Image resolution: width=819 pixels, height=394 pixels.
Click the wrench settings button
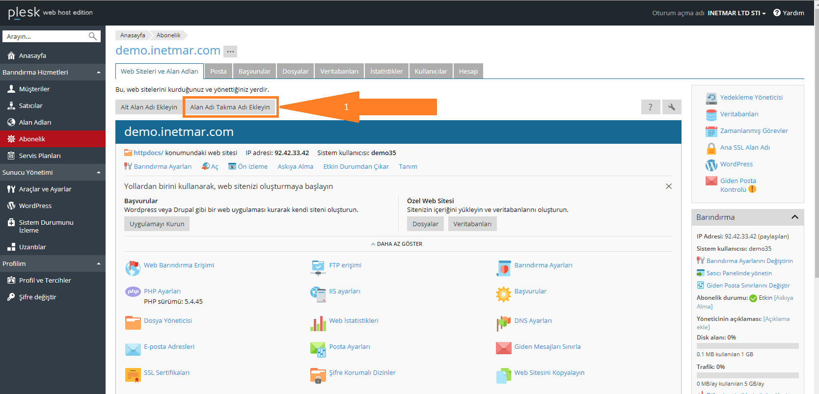tap(672, 106)
